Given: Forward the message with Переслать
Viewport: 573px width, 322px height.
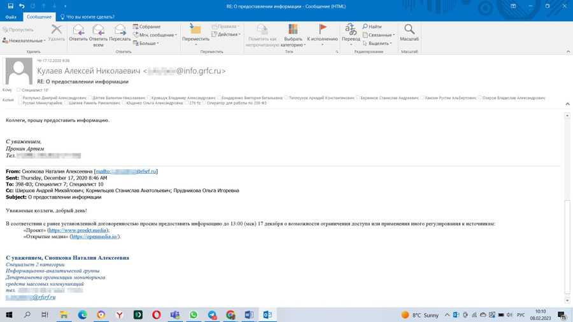Looking at the screenshot, I should coord(120,33).
